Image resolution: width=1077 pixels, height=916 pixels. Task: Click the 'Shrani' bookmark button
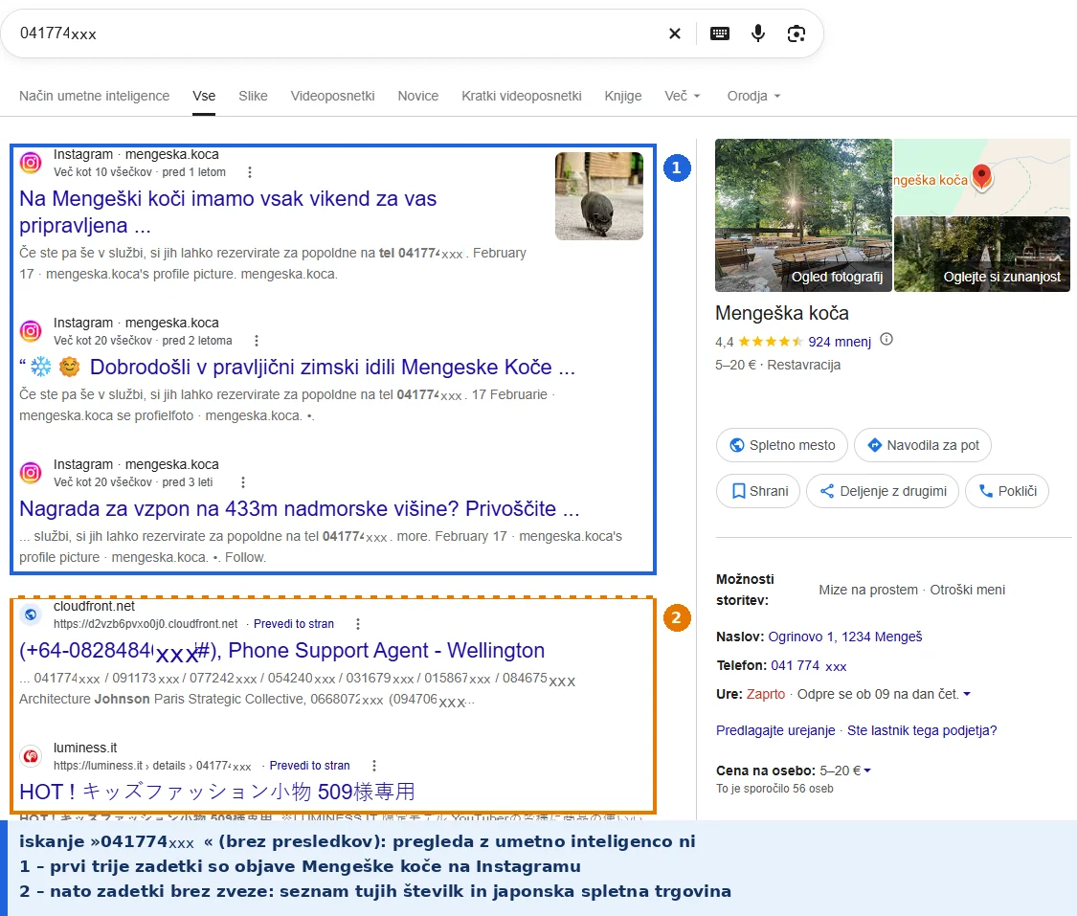coord(758,491)
